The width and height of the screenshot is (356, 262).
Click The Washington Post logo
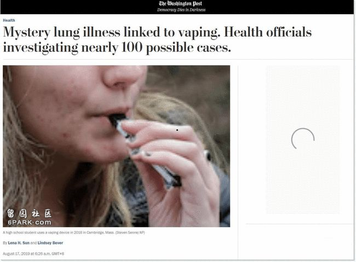click(180, 3)
